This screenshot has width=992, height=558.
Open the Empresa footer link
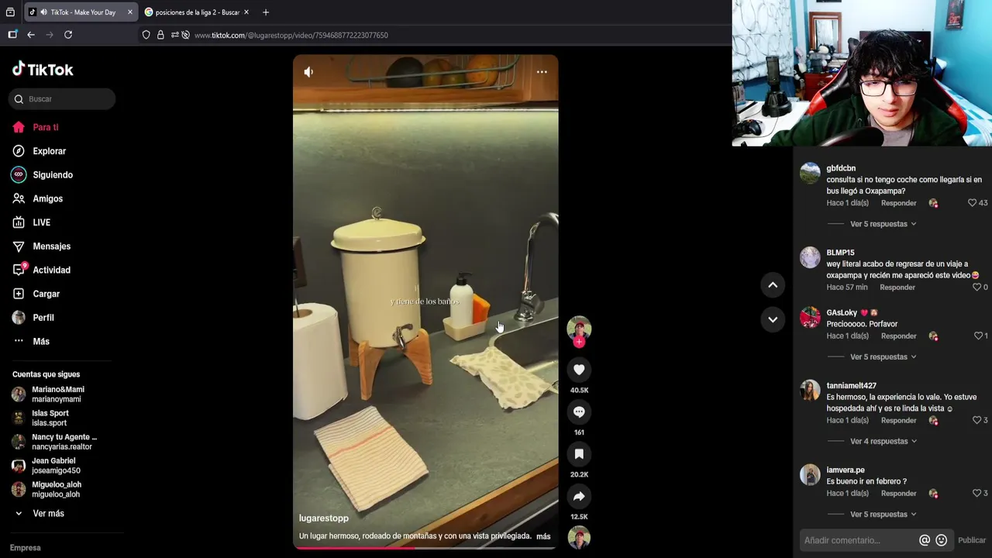tap(25, 548)
